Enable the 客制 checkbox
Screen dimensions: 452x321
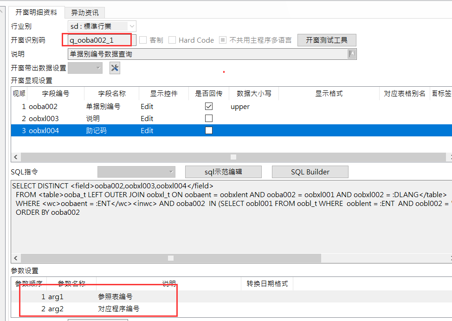(x=143, y=40)
